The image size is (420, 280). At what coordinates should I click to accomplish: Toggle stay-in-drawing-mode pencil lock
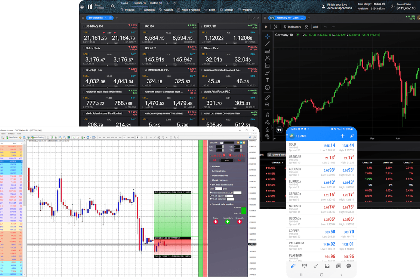[x=267, y=122]
